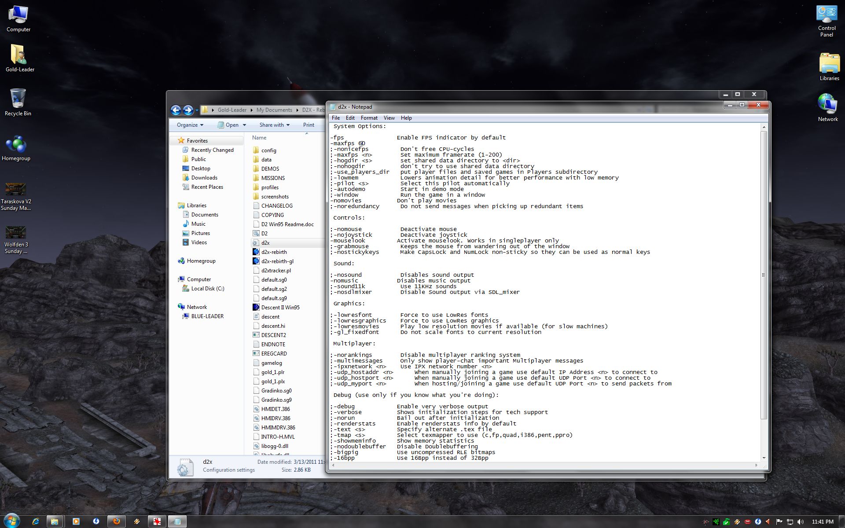Select the Descent II Win95 file
845x528 pixels.
[280, 308]
